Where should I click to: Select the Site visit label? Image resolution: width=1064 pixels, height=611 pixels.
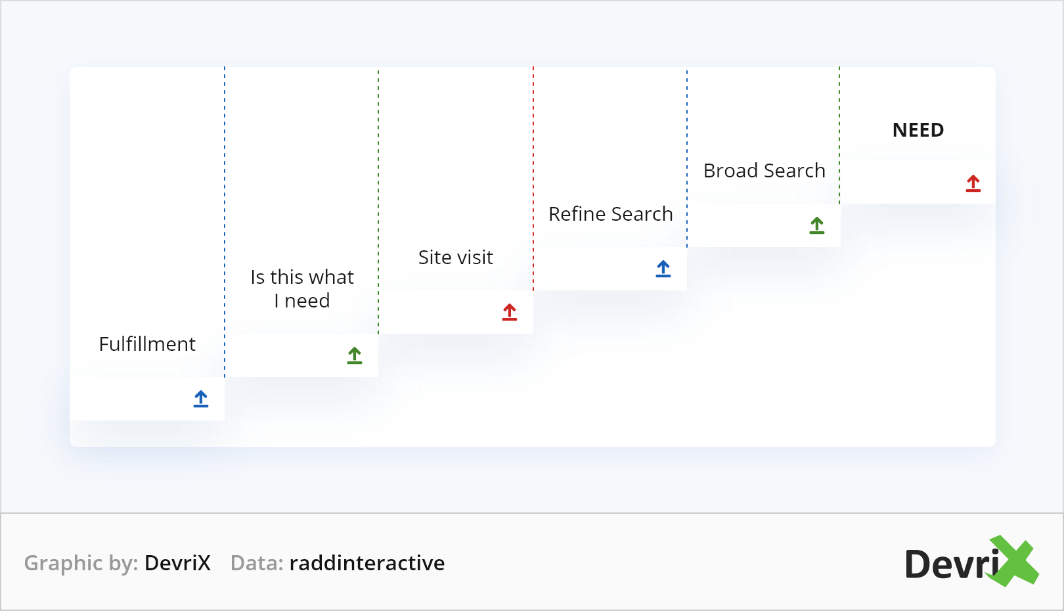point(456,258)
